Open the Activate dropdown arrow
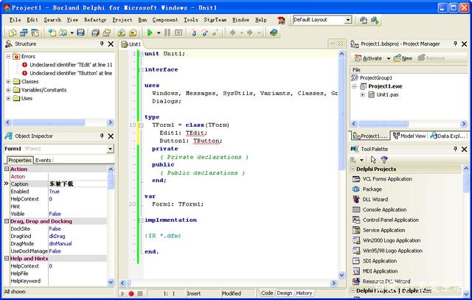The image size is (472, 300). tap(389, 58)
